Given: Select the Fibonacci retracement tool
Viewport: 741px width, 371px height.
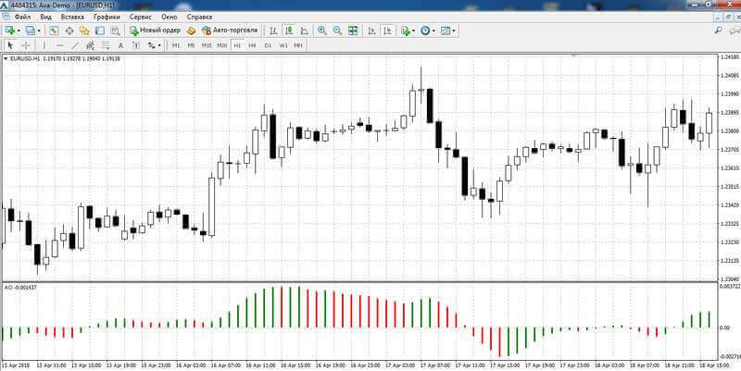Looking at the screenshot, I should [106, 45].
